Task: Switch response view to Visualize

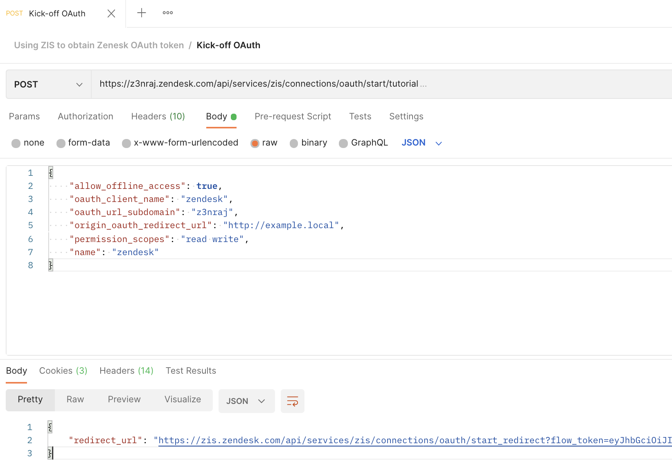Action: coord(183,399)
